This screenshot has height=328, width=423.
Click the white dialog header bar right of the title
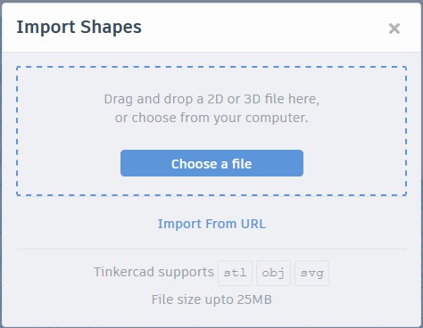pos(261,28)
